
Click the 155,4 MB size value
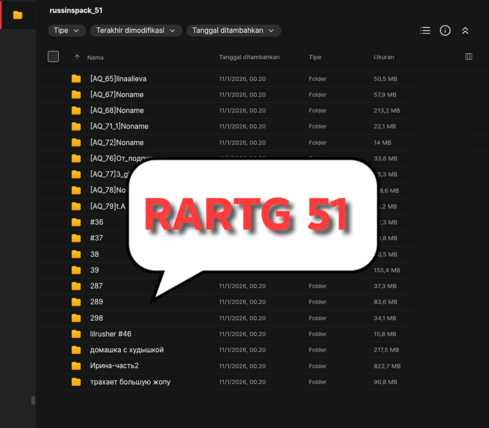(x=387, y=270)
